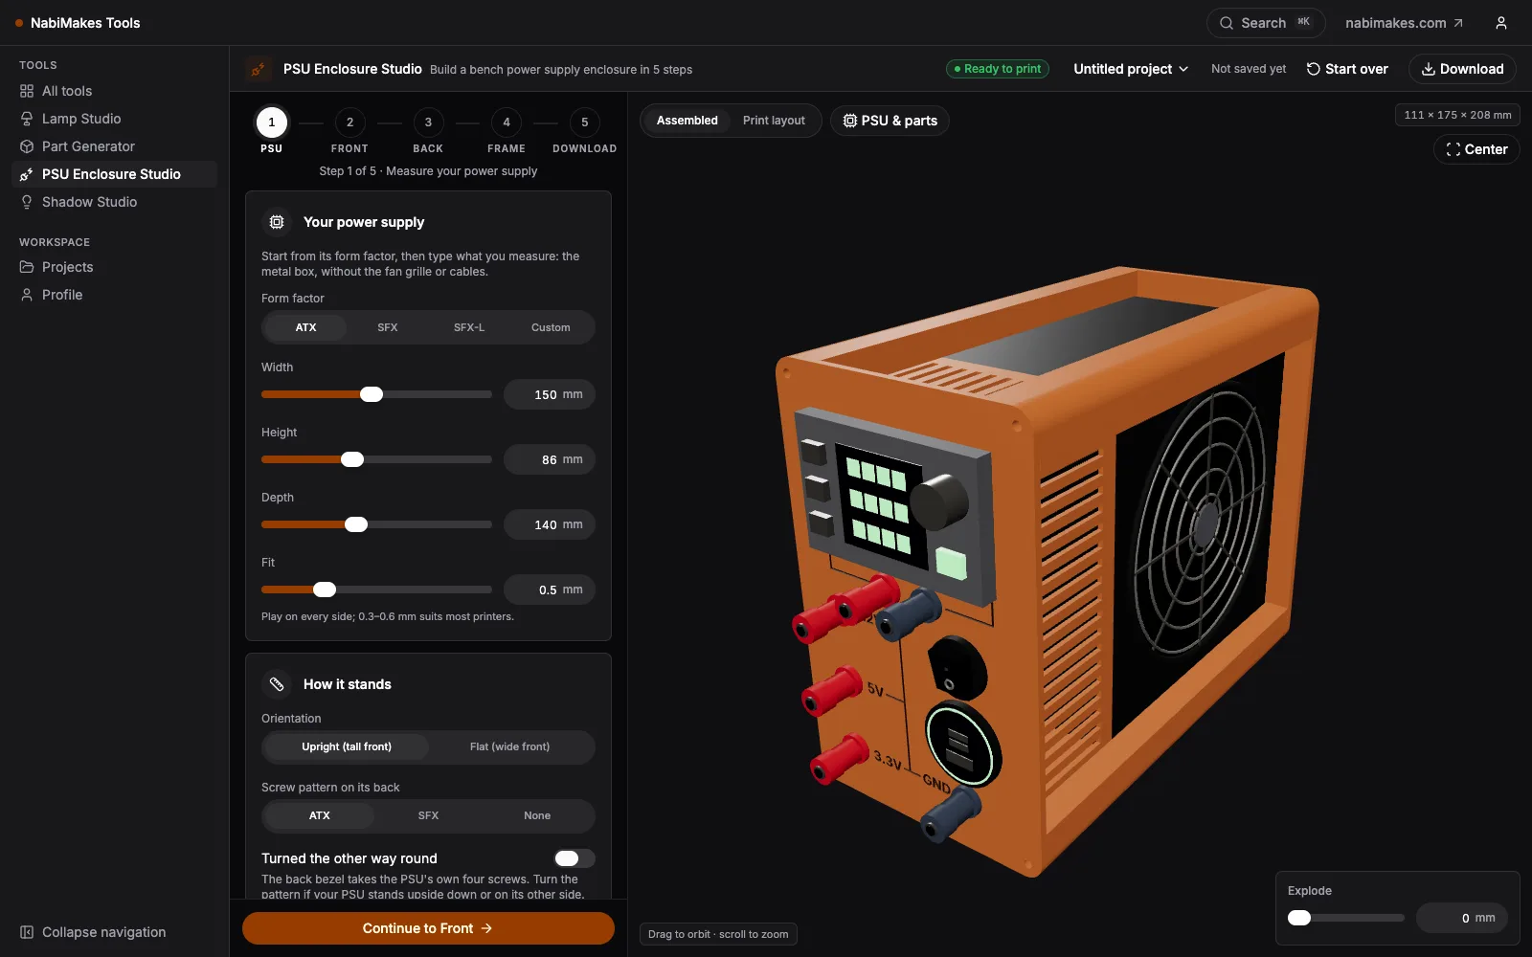Click the Lamp Studio bulb icon
This screenshot has width=1532, height=957.
tap(27, 119)
